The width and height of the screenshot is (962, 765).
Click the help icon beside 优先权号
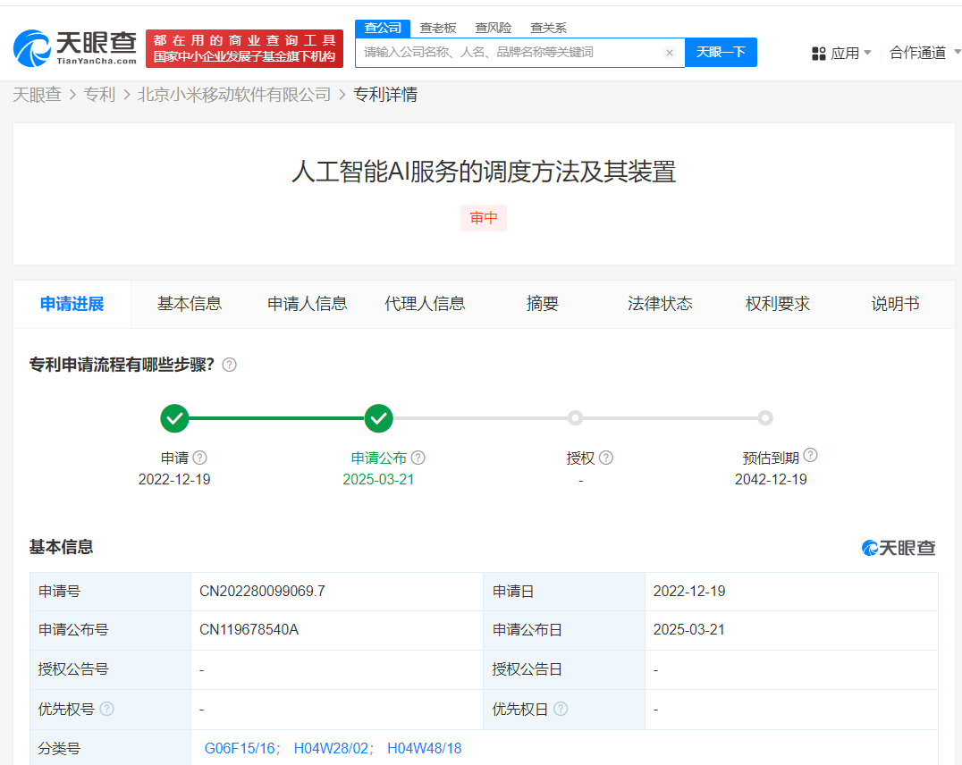pyautogui.click(x=107, y=709)
